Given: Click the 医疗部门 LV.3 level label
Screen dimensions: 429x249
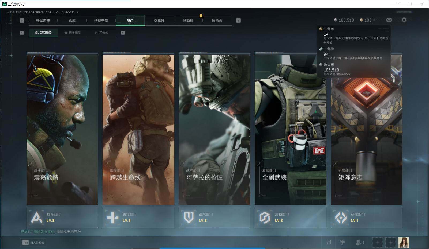Looking at the screenshot, I should tap(126, 220).
